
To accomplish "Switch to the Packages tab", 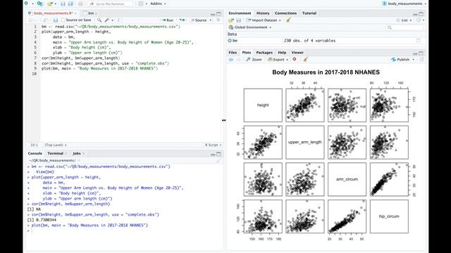I will [x=264, y=53].
